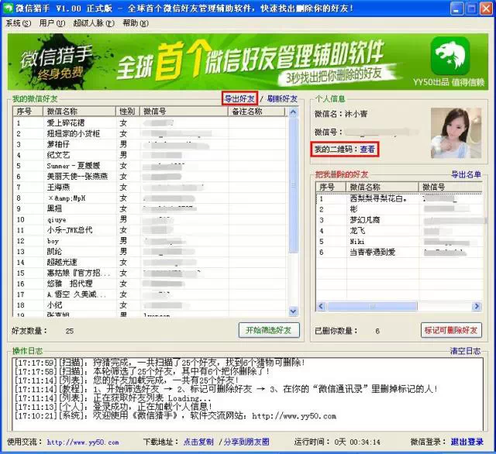The image size is (496, 454).
Task: Click the friend list vertical scrollbar
Action: [293, 209]
